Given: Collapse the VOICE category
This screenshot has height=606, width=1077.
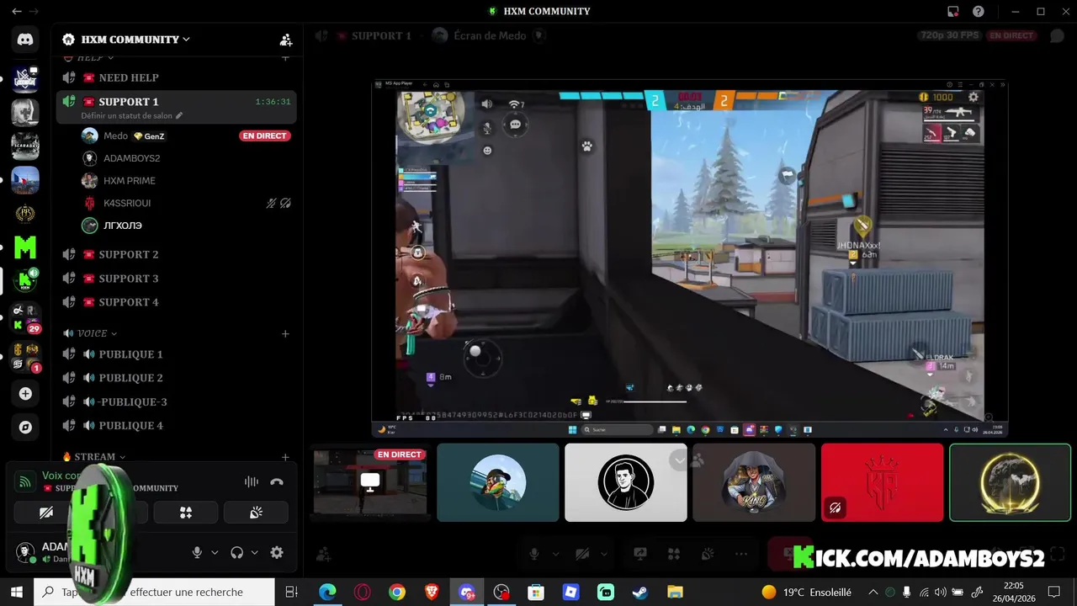Looking at the screenshot, I should click(x=97, y=334).
